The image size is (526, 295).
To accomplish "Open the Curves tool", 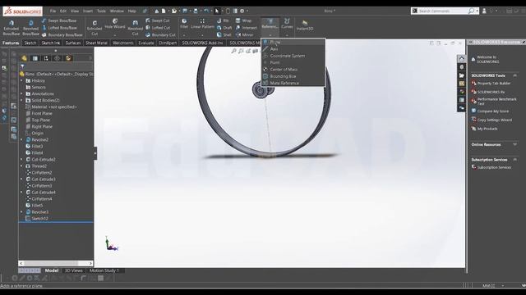I will [287, 24].
